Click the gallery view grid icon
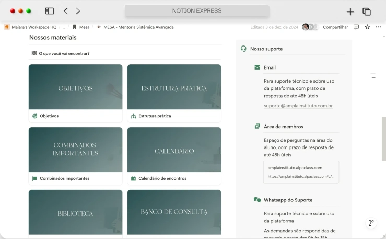Screen dimensions: 386x239 [34, 53]
